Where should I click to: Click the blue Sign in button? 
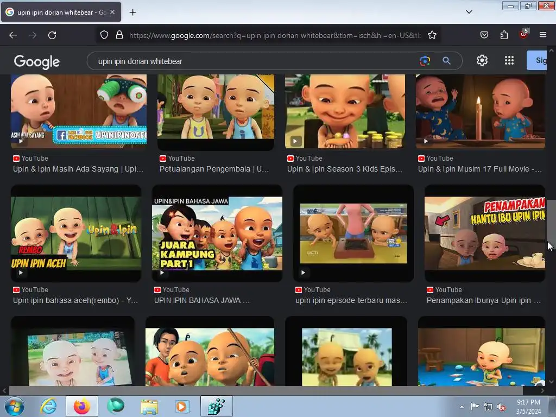(x=537, y=60)
